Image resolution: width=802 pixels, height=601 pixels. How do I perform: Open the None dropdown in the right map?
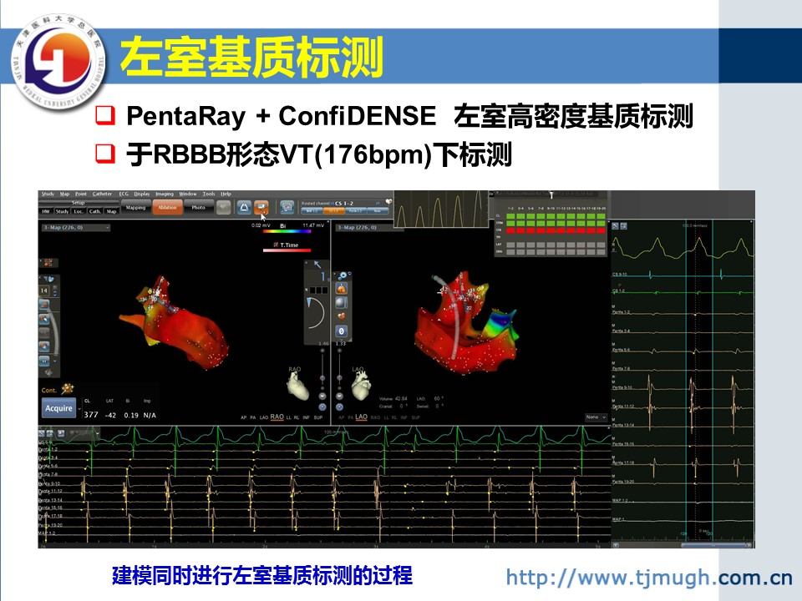(x=596, y=417)
